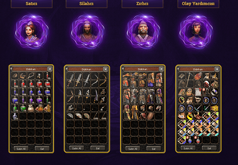Choose the golden ring in Olay Yardımcısı shop
This screenshot has height=165, width=238.
(x=182, y=100)
